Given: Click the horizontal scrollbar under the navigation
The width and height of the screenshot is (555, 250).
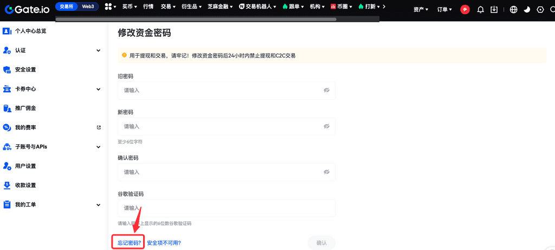Looking at the screenshot, I should click(195, 19).
